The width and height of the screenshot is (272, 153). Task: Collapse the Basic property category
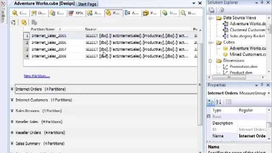tap(209, 116)
